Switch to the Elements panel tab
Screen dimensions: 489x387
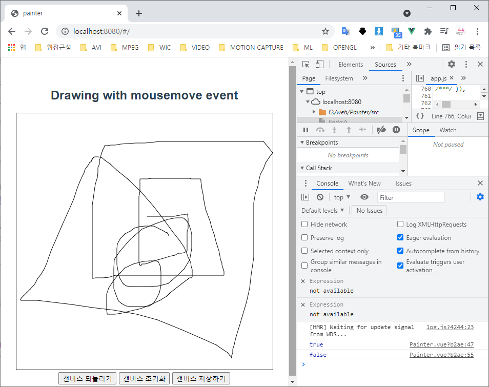(351, 64)
